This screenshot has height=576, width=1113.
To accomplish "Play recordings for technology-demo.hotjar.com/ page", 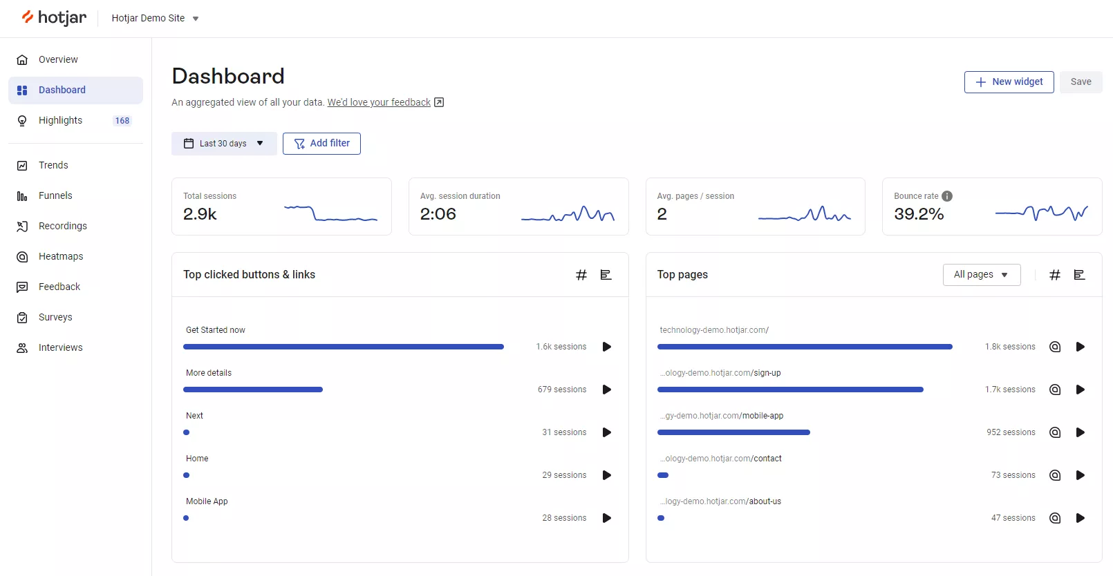I will point(1081,347).
